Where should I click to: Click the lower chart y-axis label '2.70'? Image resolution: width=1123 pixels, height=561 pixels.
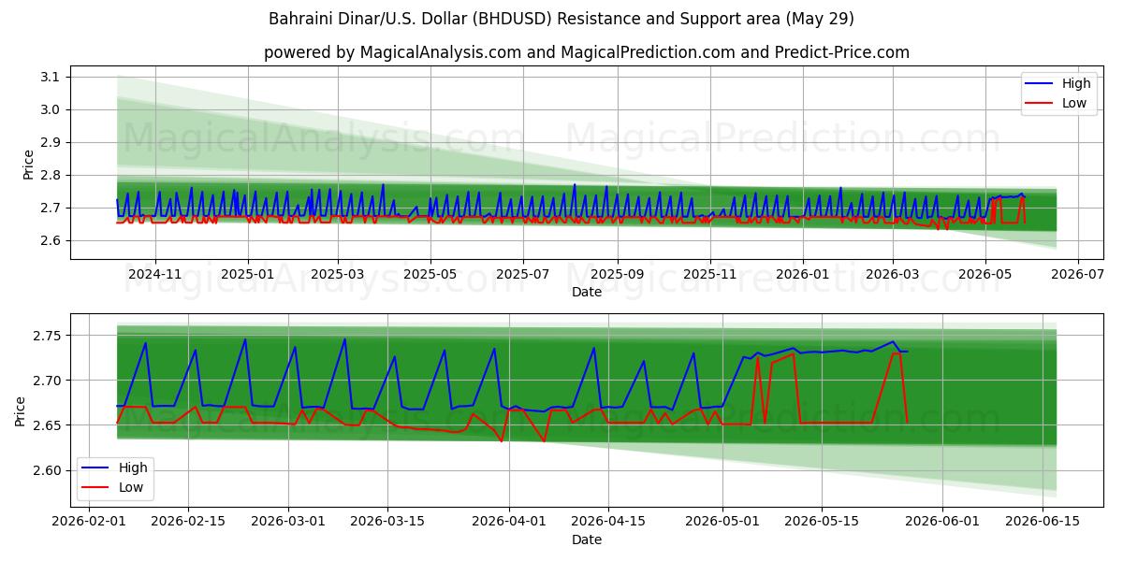48,381
